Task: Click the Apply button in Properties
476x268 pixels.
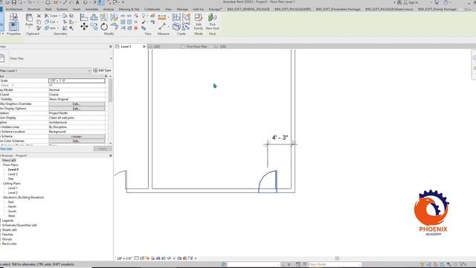Action: pyautogui.click(x=103, y=149)
